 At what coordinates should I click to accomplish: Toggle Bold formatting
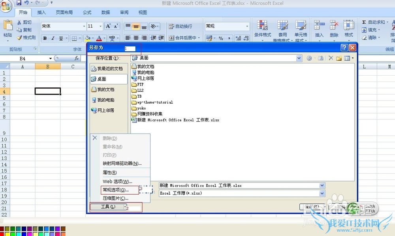click(45, 38)
